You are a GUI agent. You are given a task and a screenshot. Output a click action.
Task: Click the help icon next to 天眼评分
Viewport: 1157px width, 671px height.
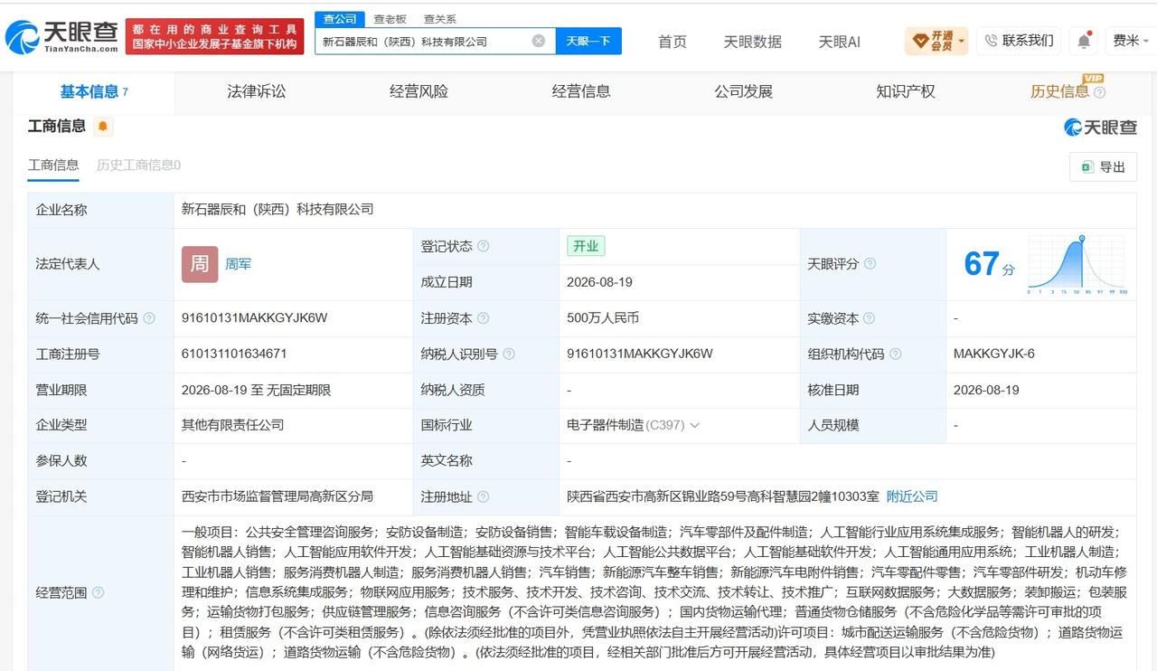coord(870,264)
